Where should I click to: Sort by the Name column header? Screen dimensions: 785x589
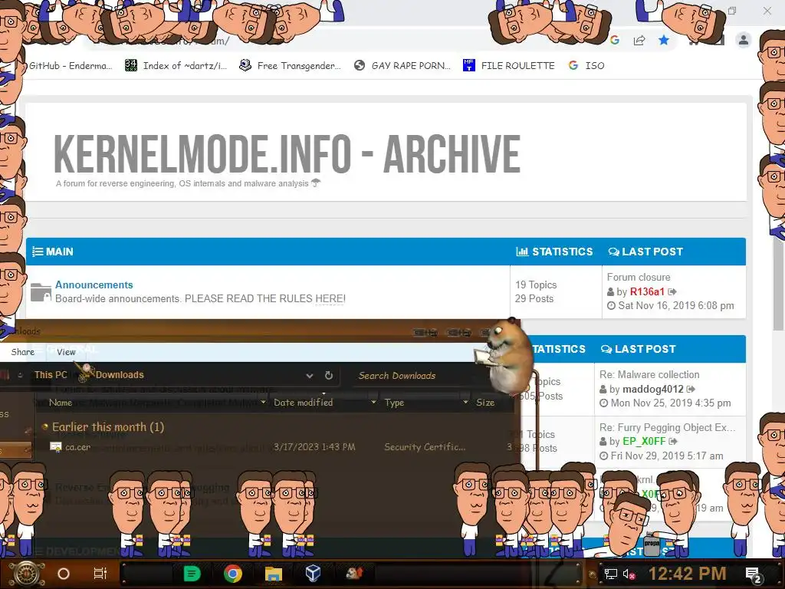pyautogui.click(x=60, y=403)
